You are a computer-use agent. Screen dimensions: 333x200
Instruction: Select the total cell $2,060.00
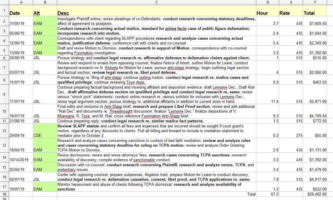pos(315,68)
